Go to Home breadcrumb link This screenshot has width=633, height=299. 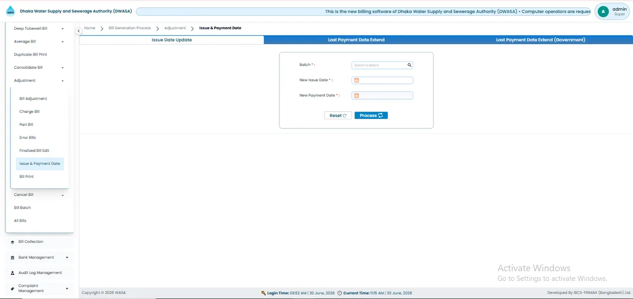pyautogui.click(x=90, y=28)
